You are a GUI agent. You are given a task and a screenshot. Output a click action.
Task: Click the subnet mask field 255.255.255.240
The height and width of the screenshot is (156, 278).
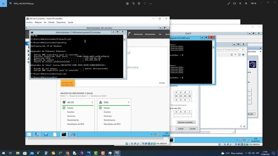(183, 96)
